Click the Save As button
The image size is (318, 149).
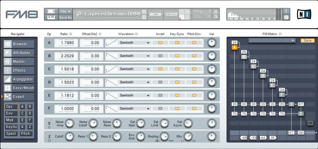click(65, 18)
